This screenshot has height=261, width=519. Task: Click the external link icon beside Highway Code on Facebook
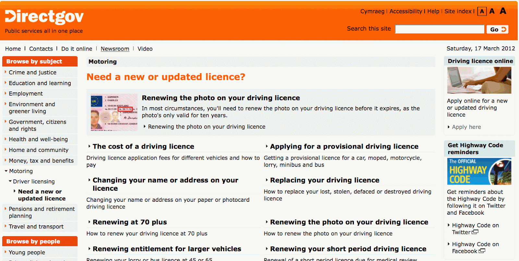pyautogui.click(x=482, y=251)
